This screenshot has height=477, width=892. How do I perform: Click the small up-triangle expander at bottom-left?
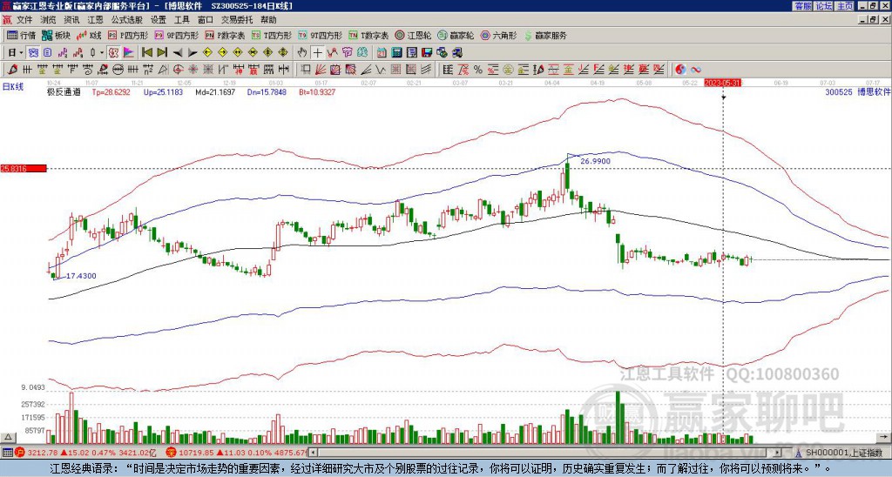[x=8, y=437]
